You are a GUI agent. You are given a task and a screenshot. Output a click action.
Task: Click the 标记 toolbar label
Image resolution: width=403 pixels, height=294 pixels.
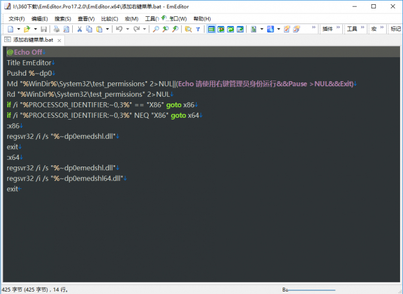(396, 29)
